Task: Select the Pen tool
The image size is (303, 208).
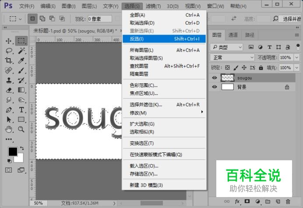Action: click(x=8, y=110)
